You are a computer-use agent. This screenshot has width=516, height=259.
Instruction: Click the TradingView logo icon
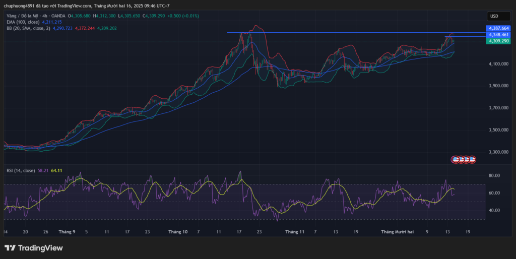10,248
